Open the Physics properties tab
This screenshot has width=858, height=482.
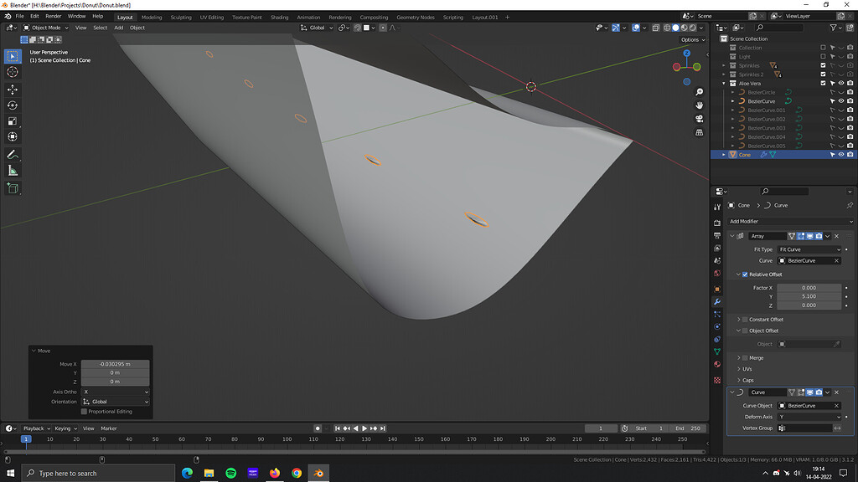pyautogui.click(x=717, y=327)
